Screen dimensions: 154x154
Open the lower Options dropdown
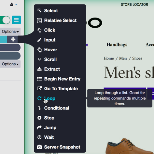tap(10, 64)
